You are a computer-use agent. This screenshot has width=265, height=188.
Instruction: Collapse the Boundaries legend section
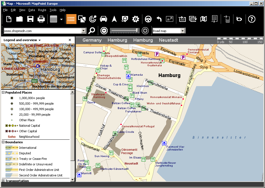click(3, 142)
